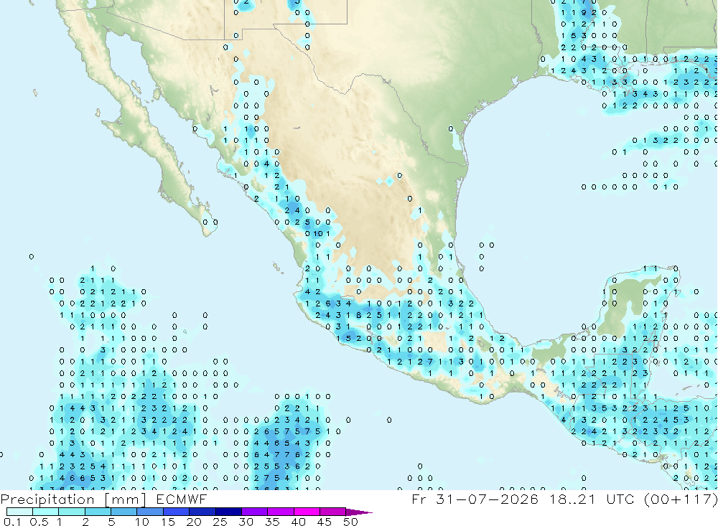Click the 'UTC' timezone text
The width and height of the screenshot is (718, 526).
(620, 499)
